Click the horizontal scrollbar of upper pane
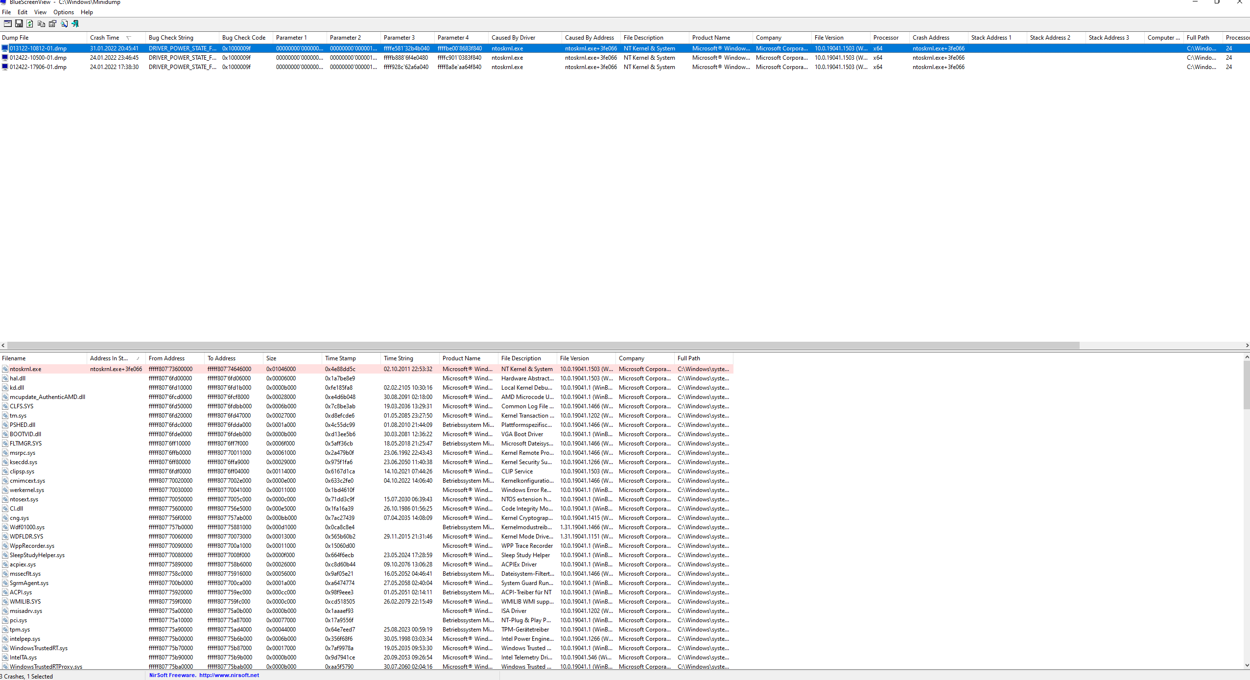 [x=539, y=345]
